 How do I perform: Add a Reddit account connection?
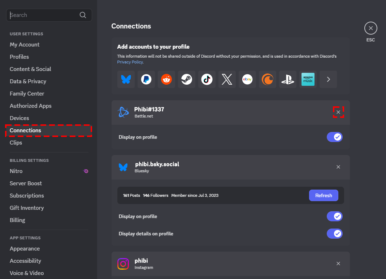(x=166, y=79)
